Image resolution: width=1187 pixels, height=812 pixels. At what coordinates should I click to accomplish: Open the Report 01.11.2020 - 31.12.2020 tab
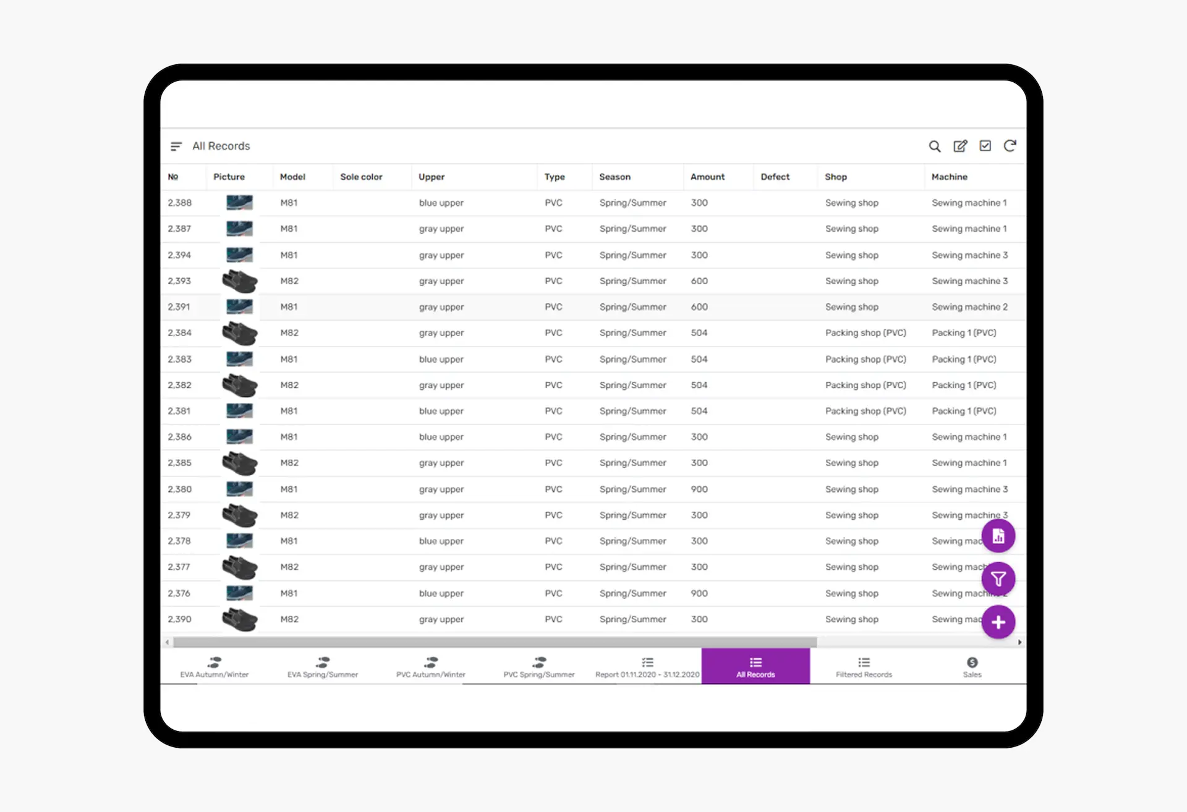pyautogui.click(x=647, y=666)
